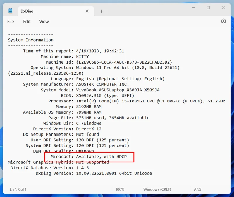Minimize the Notepad window
This screenshot has height=197, width=234.
point(194,8)
